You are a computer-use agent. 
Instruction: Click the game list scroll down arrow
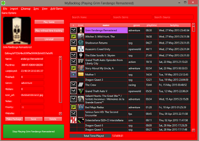point(194,130)
